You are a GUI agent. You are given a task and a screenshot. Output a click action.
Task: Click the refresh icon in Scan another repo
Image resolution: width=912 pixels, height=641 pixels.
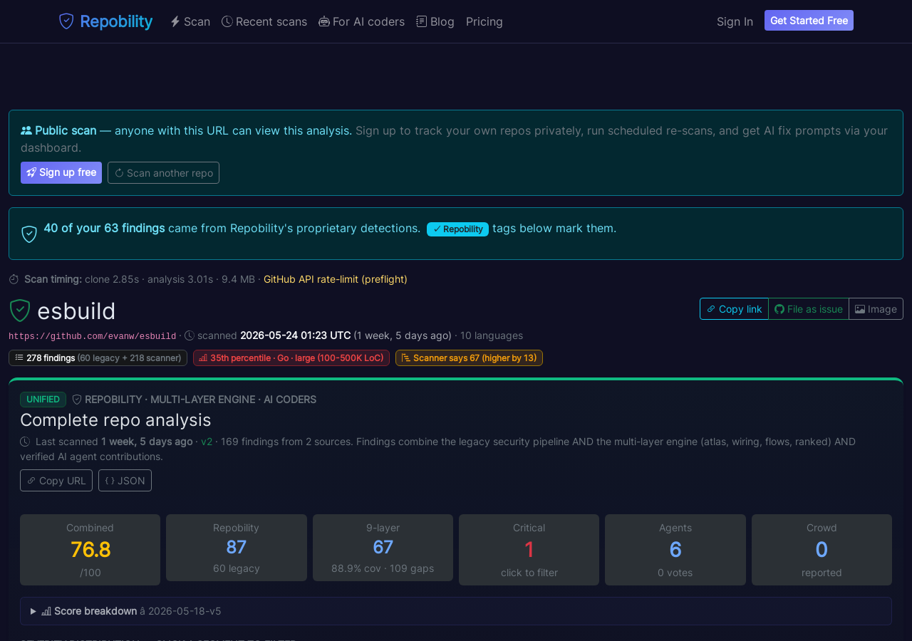click(x=119, y=172)
